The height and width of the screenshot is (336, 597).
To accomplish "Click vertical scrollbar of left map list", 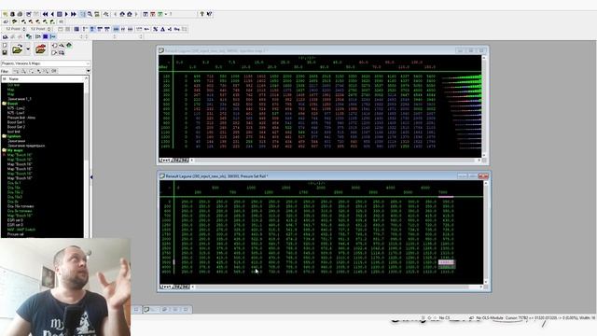I will pyautogui.click(x=87, y=157).
